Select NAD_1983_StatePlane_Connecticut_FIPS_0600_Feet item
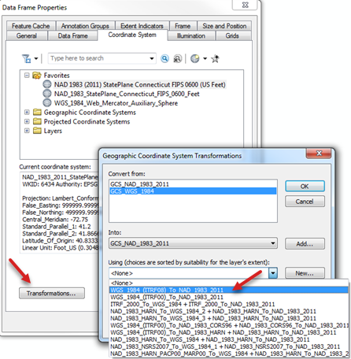The image size is (351, 359). tap(127, 94)
